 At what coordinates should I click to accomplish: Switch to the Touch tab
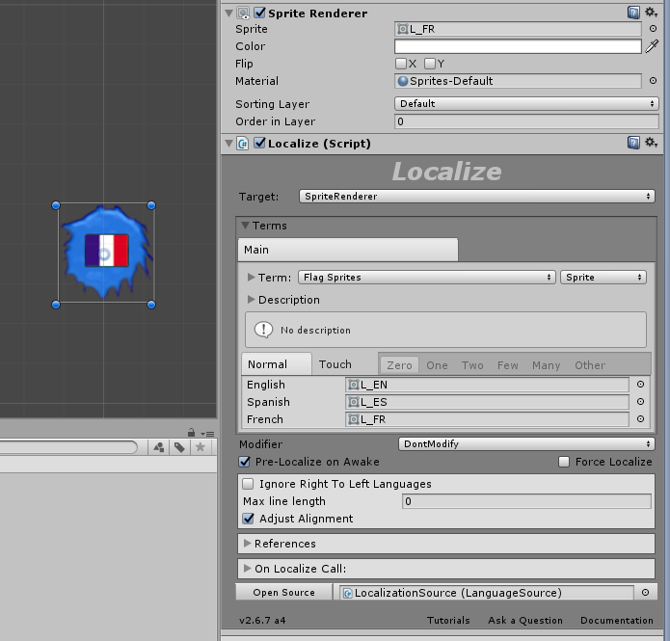click(335, 364)
